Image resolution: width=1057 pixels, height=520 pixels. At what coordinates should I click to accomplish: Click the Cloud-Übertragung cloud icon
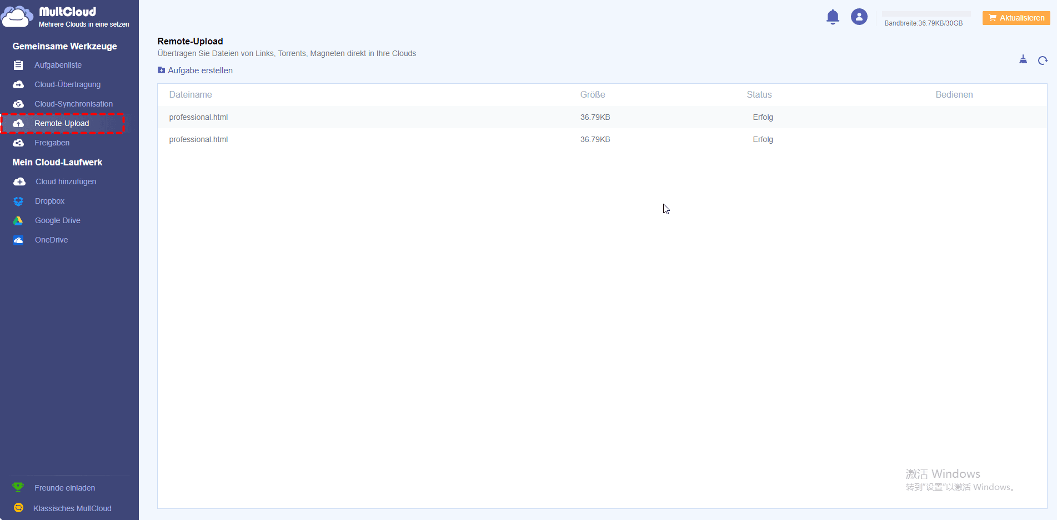(x=18, y=85)
